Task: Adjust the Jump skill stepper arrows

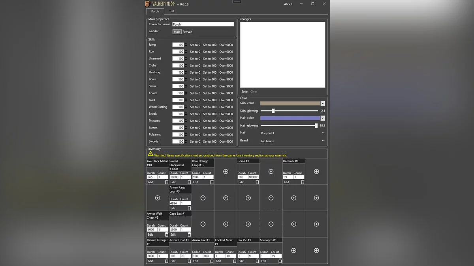Action: point(186,45)
